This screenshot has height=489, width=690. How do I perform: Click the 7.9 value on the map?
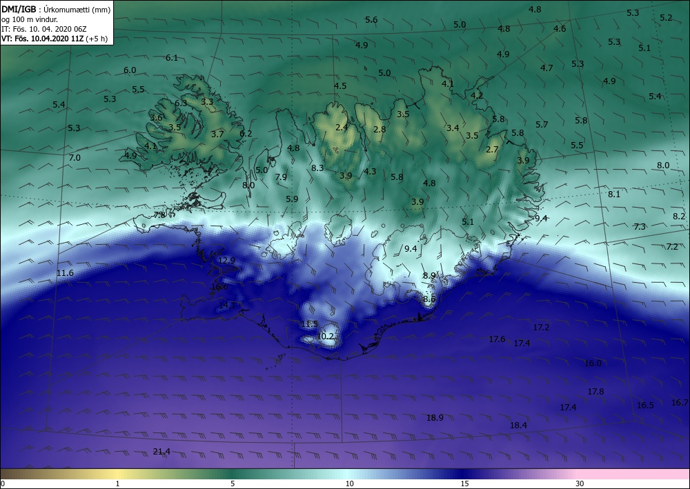pyautogui.click(x=281, y=177)
